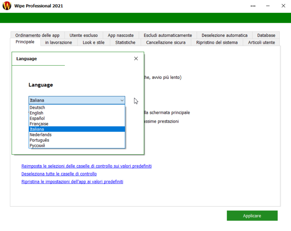Open the Statistiche tab
The width and height of the screenshot is (291, 231).
125,42
